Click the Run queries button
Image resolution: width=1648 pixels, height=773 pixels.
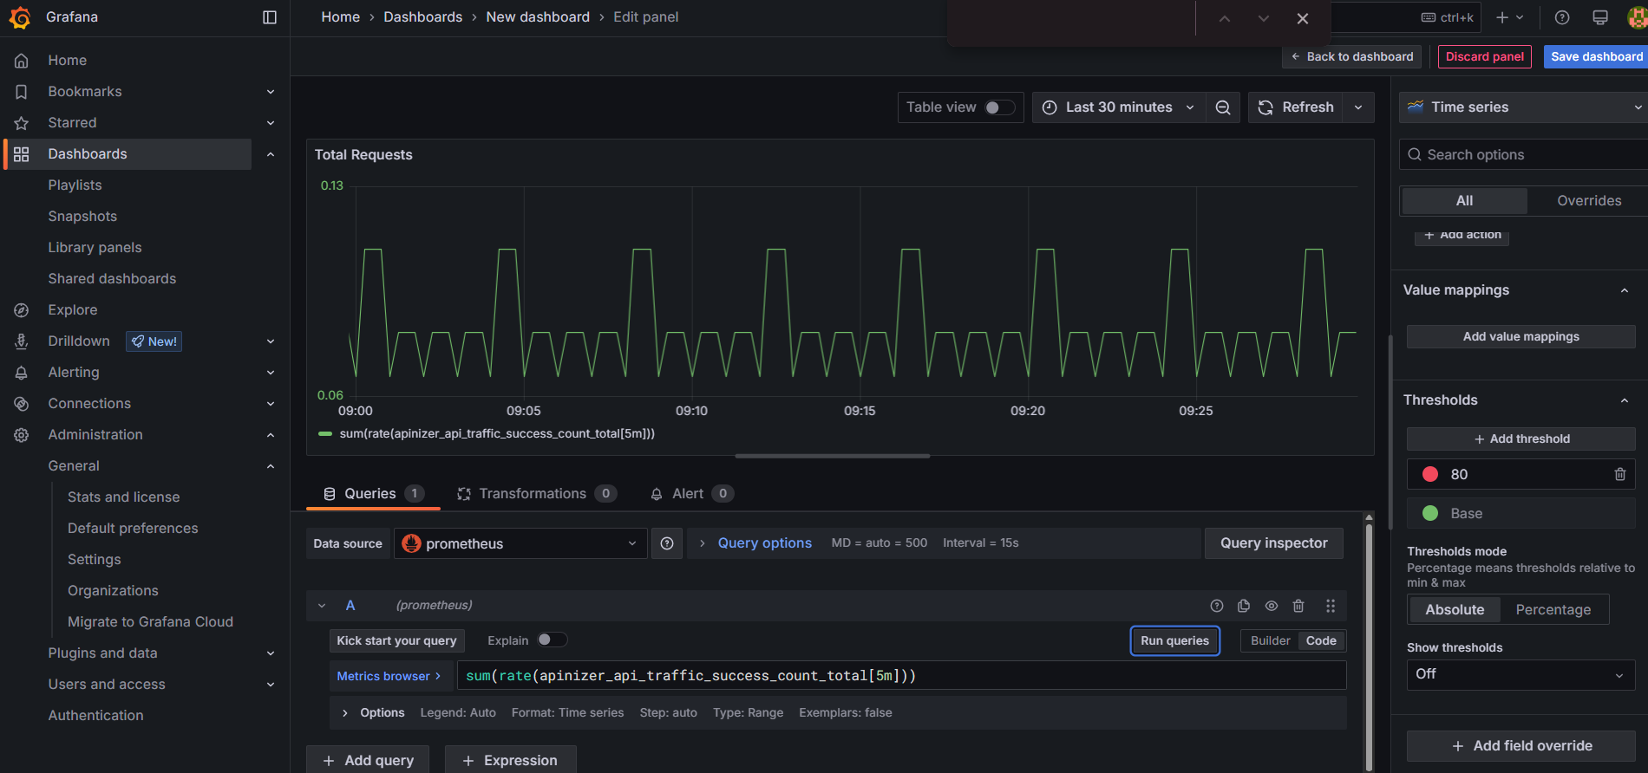(1174, 640)
